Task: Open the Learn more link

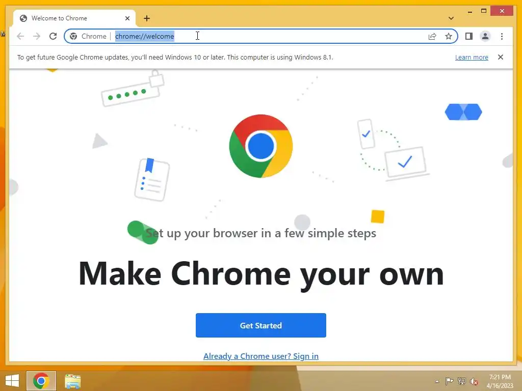Action: (472, 57)
